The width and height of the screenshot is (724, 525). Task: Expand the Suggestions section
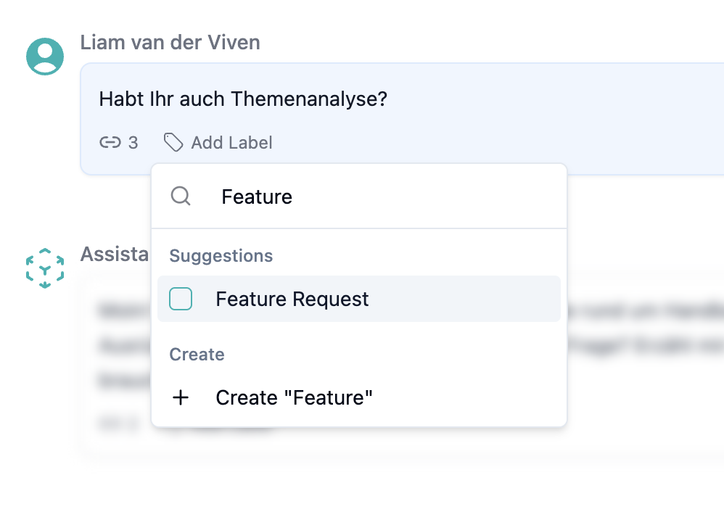pos(221,256)
